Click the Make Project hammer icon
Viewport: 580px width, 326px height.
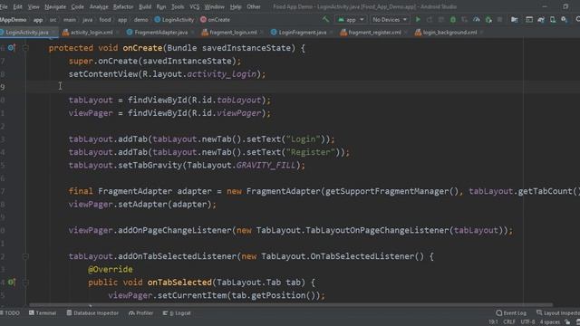pos(325,19)
